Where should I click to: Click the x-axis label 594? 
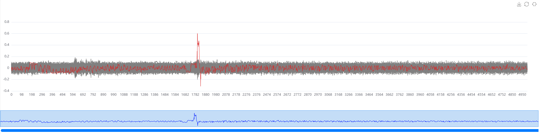coord(73,95)
